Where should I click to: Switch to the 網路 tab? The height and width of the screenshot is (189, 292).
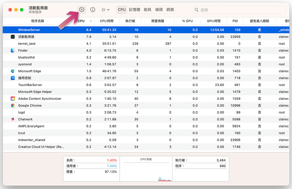click(170, 10)
